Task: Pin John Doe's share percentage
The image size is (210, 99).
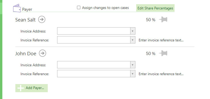Action: pos(163,53)
